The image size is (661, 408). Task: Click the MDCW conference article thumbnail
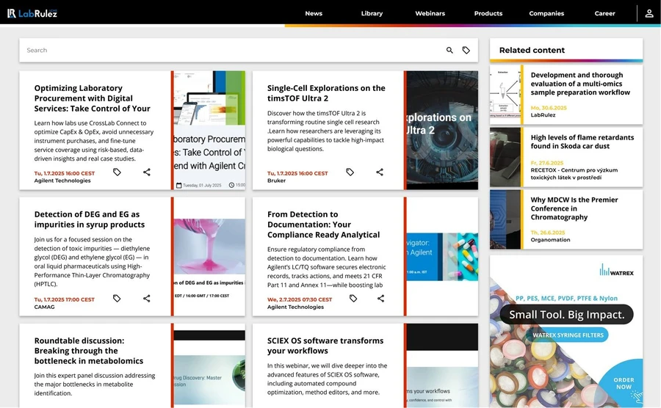505,219
